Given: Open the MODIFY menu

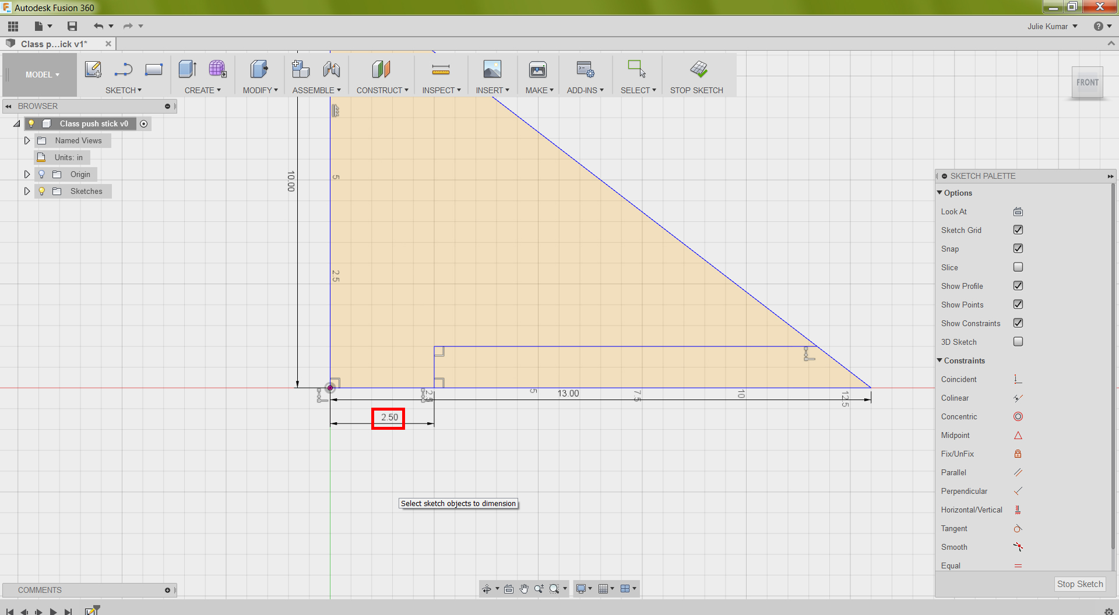Looking at the screenshot, I should 261,90.
